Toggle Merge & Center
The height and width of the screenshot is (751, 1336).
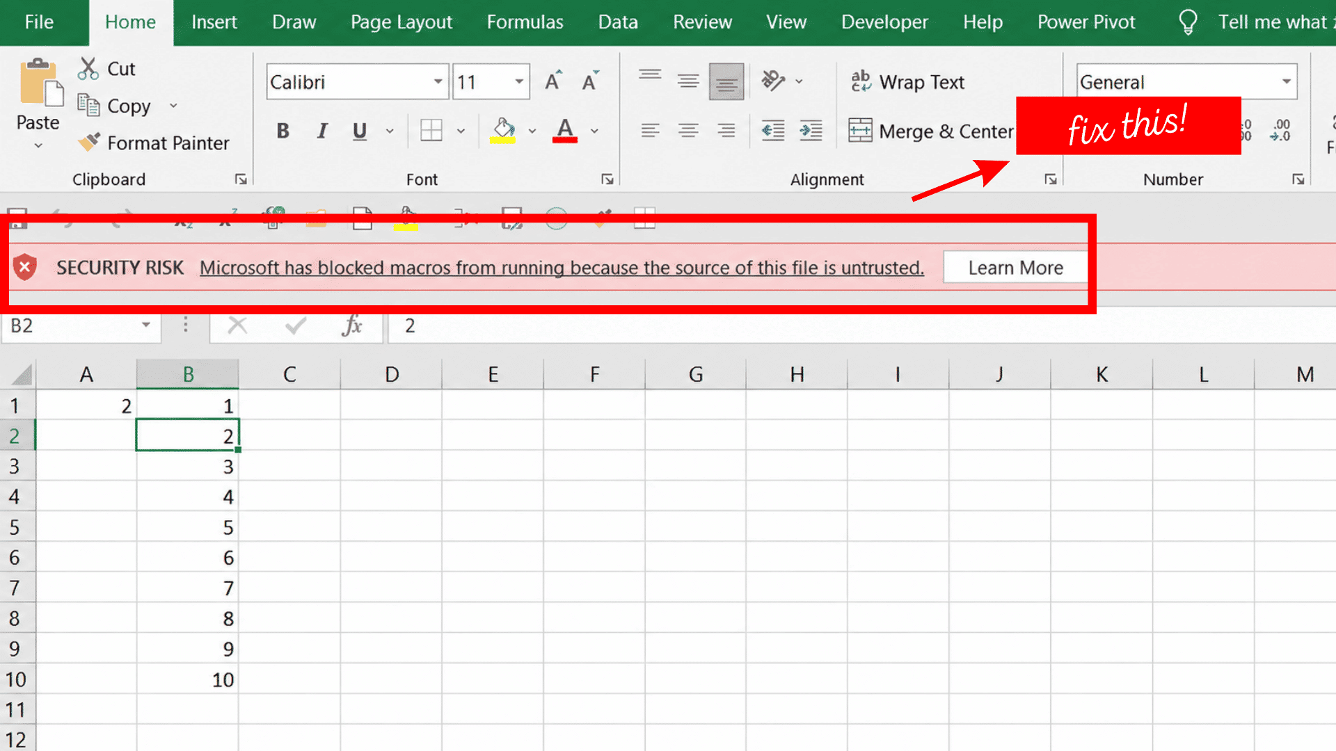tap(931, 131)
